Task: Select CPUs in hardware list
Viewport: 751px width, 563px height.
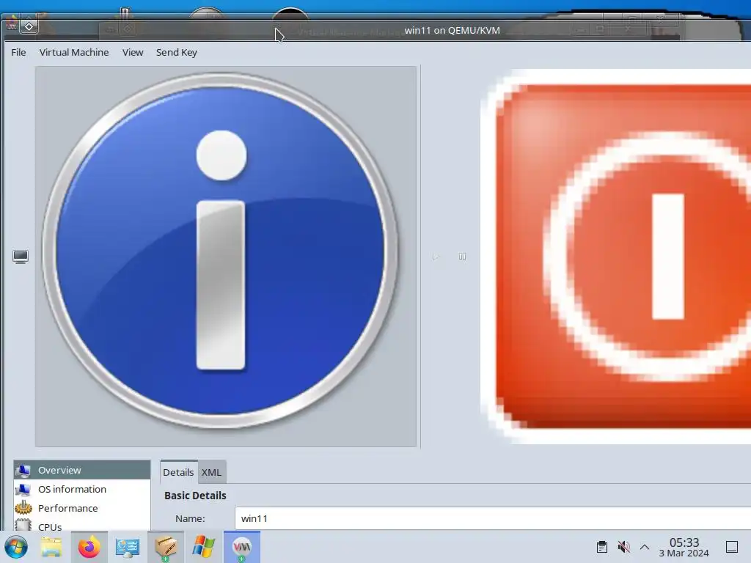Action: tap(82, 525)
